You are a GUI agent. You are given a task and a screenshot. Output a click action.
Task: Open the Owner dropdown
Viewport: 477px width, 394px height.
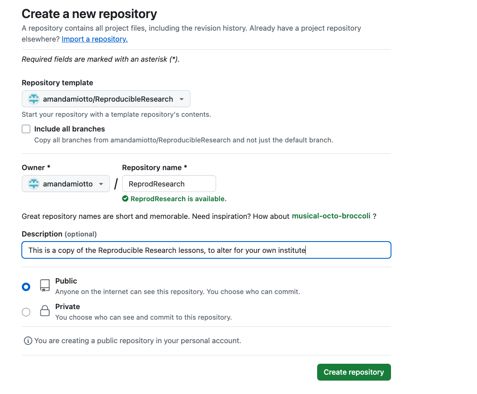(x=65, y=184)
